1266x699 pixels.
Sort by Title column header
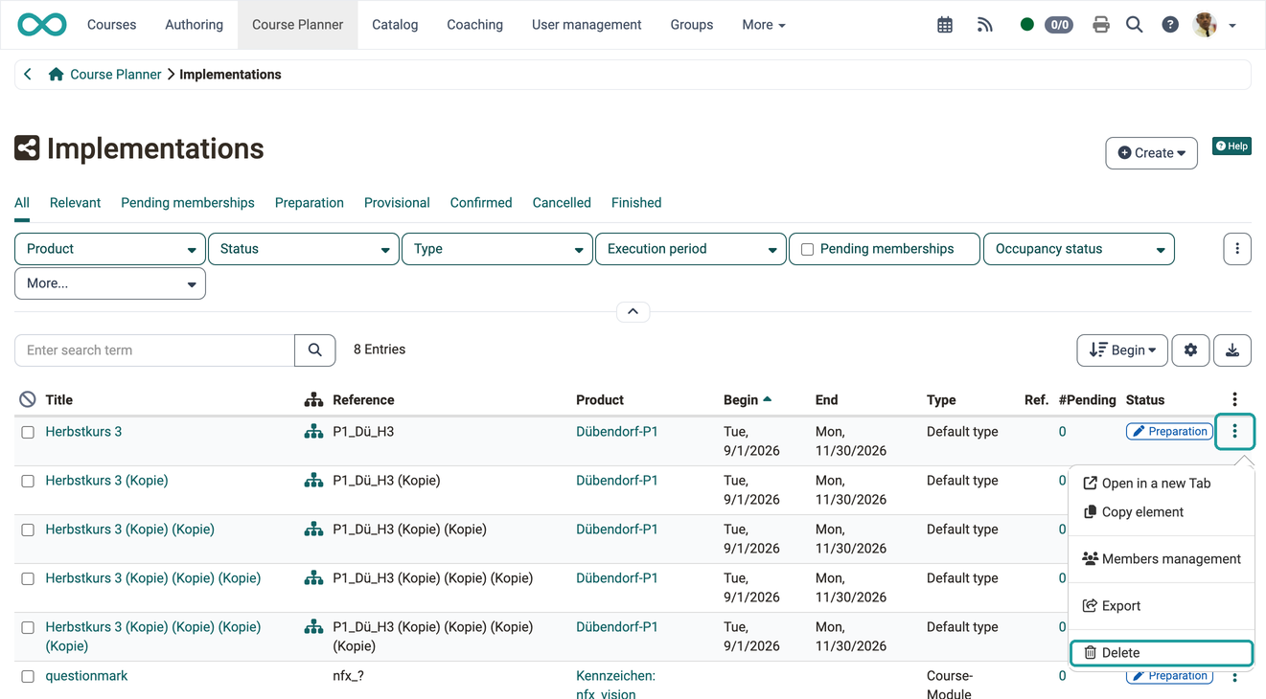point(59,400)
